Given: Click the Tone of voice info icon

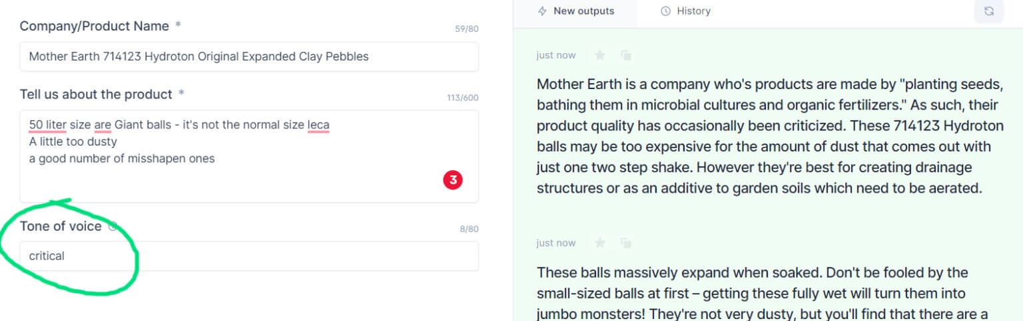Looking at the screenshot, I should [113, 226].
